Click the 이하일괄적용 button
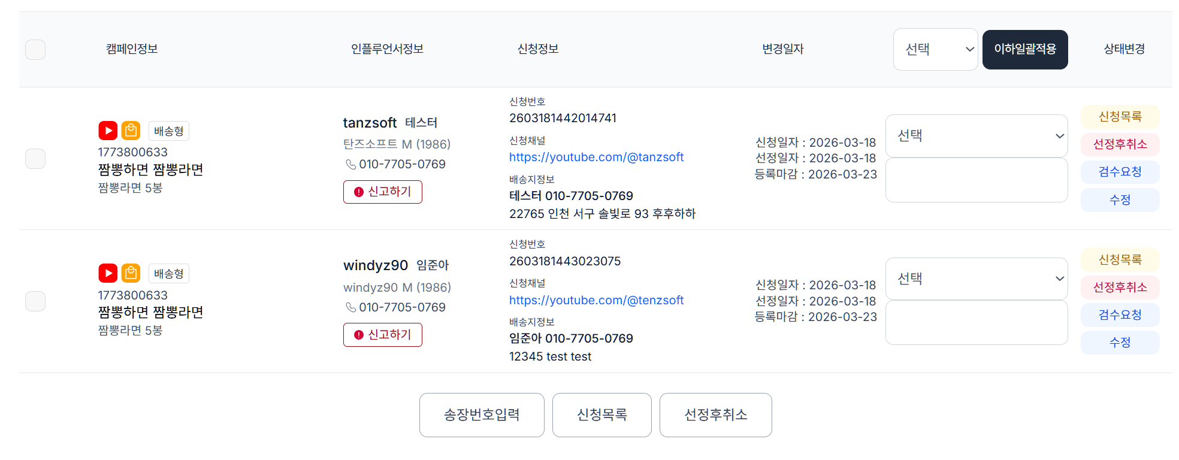 pos(1025,50)
